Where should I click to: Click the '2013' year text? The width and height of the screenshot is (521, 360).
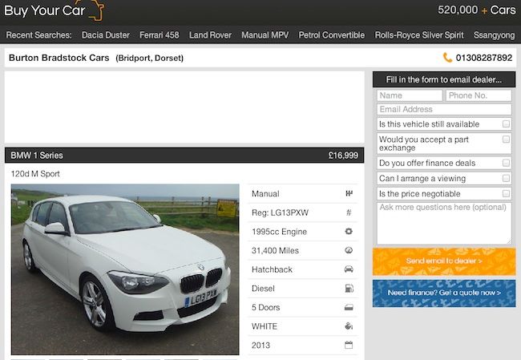(x=260, y=346)
